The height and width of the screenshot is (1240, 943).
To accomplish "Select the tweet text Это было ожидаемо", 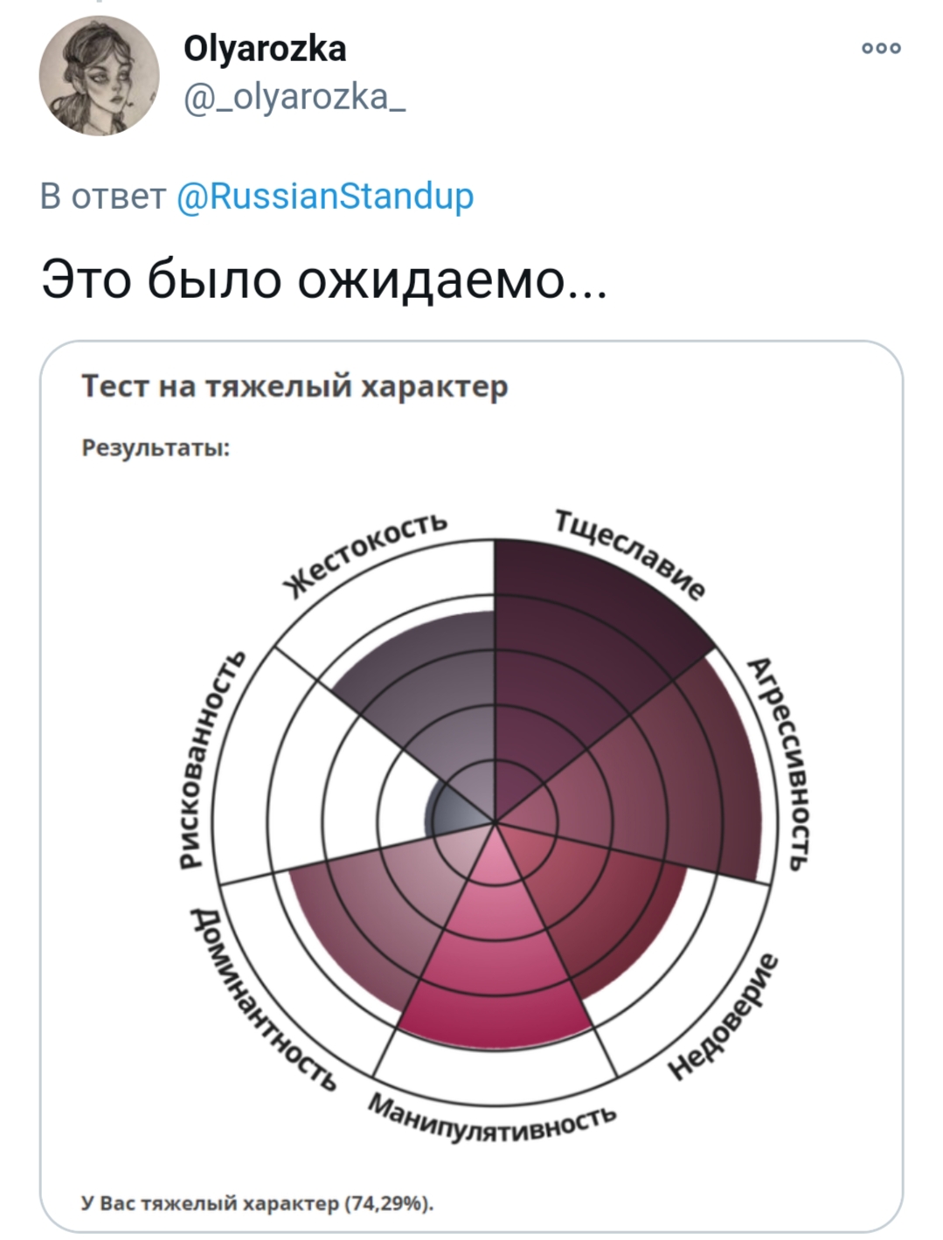I will pyautogui.click(x=323, y=280).
